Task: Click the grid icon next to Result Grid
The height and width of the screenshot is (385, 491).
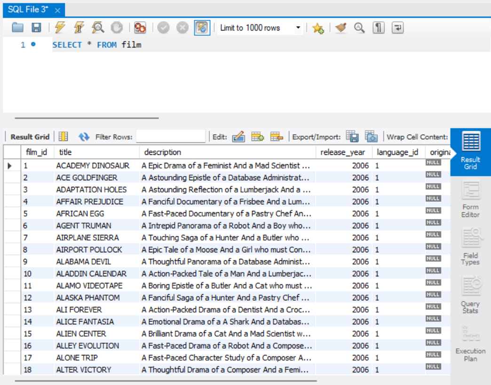Action: 63,136
